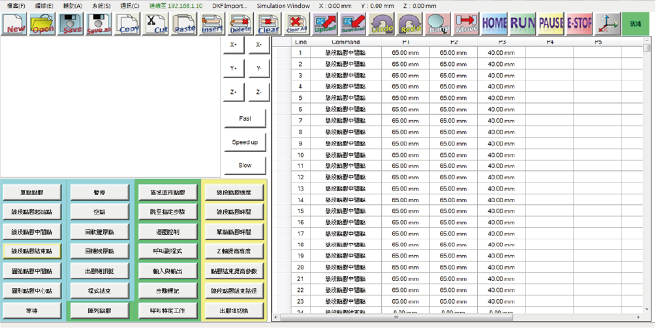Click the 空點 command button
656x328 pixels.
100,213
